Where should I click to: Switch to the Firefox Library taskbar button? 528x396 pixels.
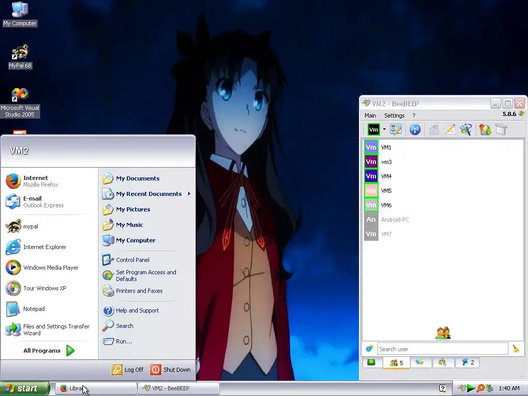pyautogui.click(x=95, y=388)
